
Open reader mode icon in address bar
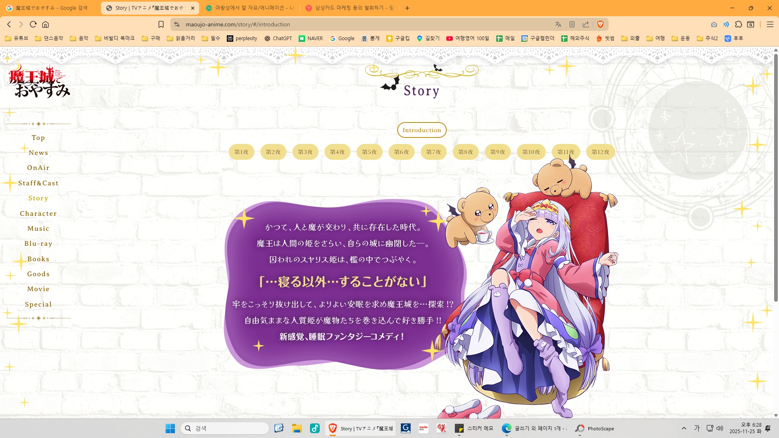[x=572, y=24]
